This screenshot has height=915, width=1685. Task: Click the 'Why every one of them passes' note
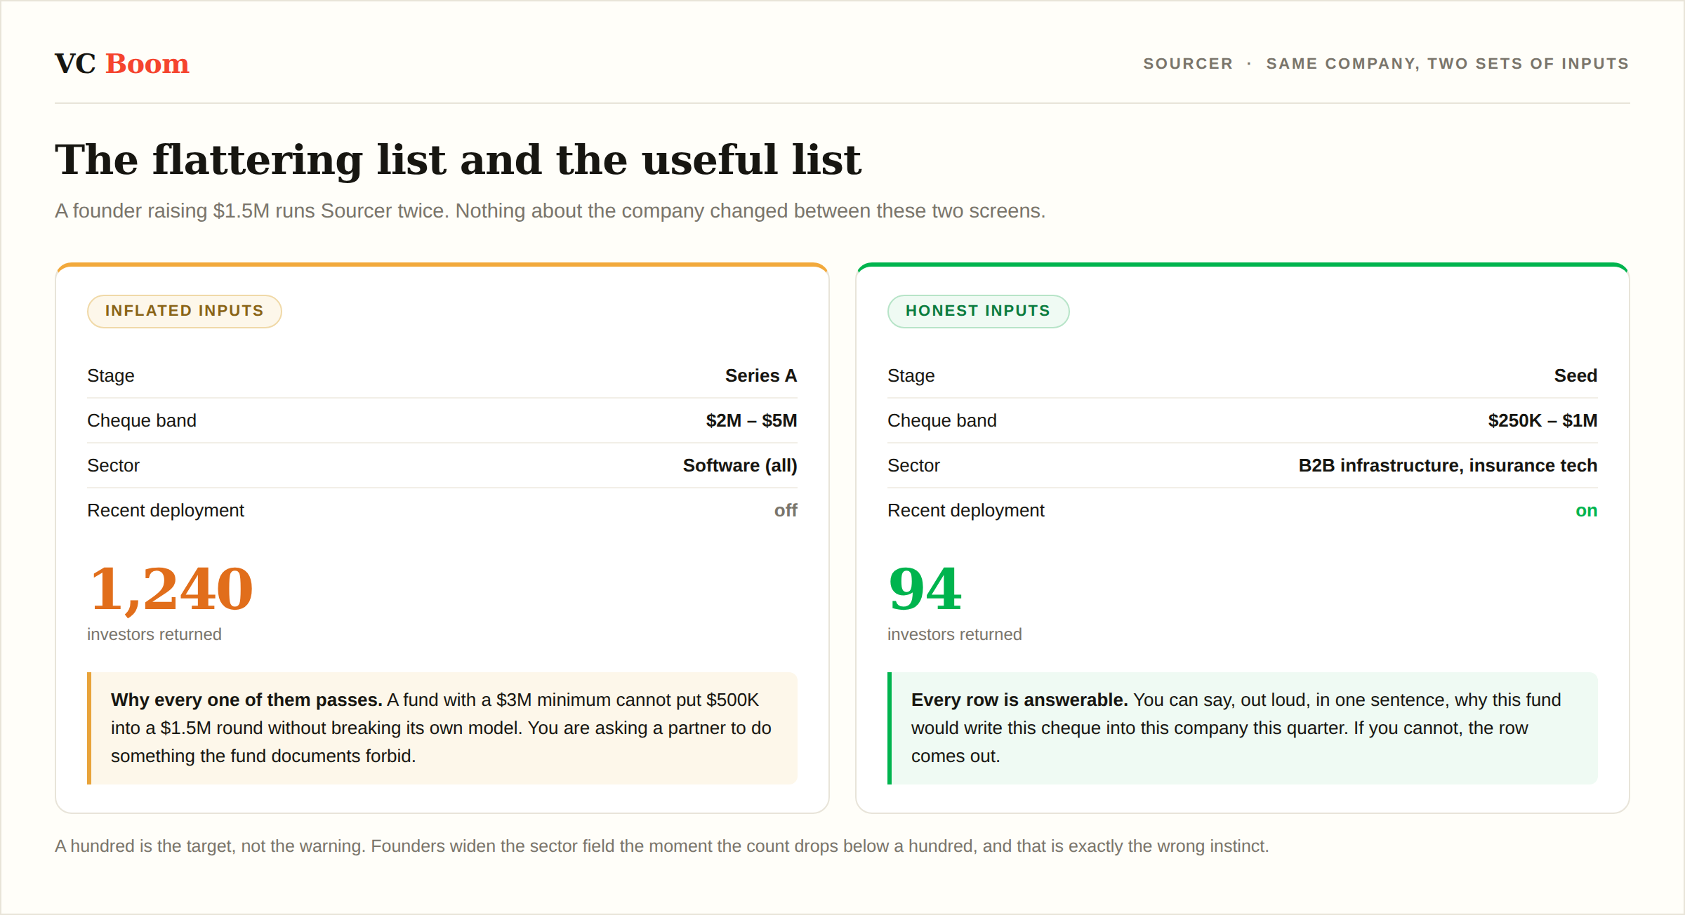click(442, 728)
